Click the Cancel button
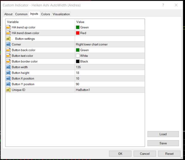The image size is (185, 160). (145, 153)
